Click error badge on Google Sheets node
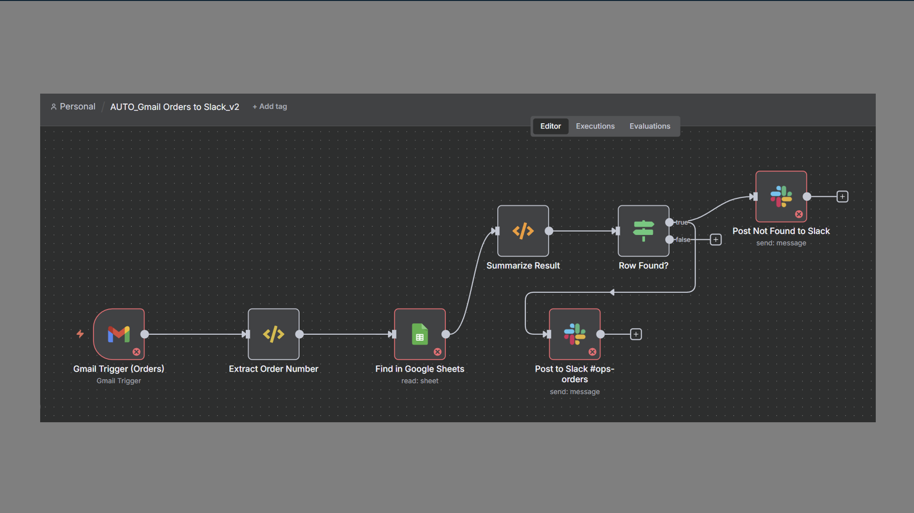 point(437,352)
